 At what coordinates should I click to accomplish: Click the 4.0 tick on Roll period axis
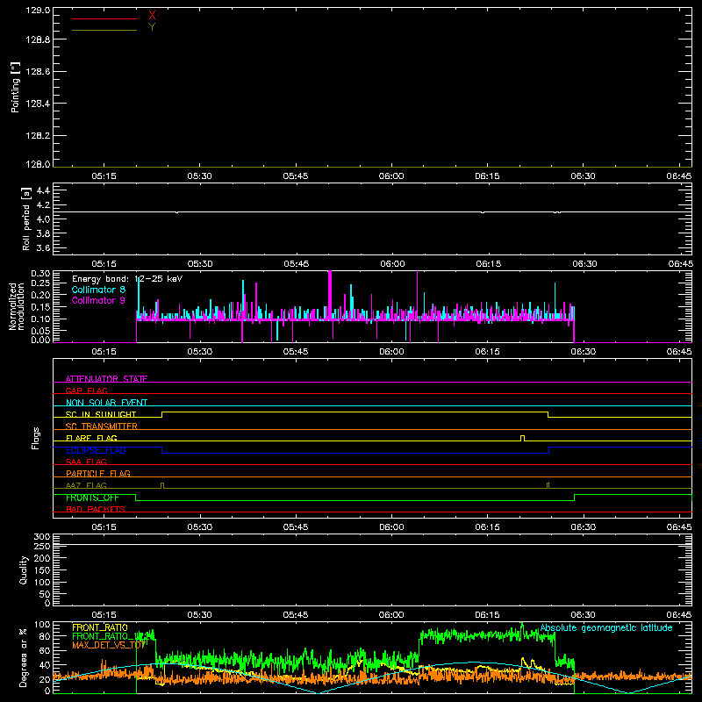[43, 218]
